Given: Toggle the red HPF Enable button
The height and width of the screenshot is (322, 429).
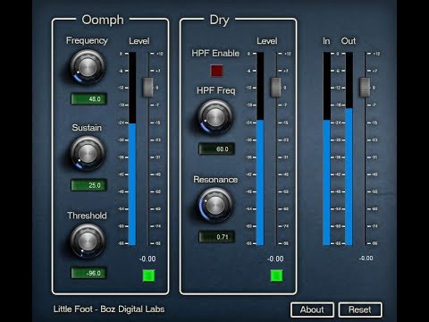Looking at the screenshot, I should (216, 71).
